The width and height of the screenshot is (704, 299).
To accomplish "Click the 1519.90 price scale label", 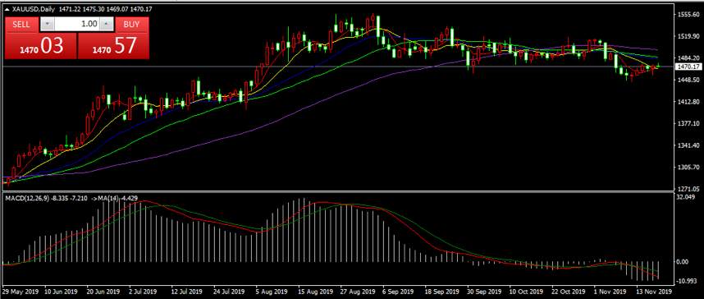I will click(688, 36).
